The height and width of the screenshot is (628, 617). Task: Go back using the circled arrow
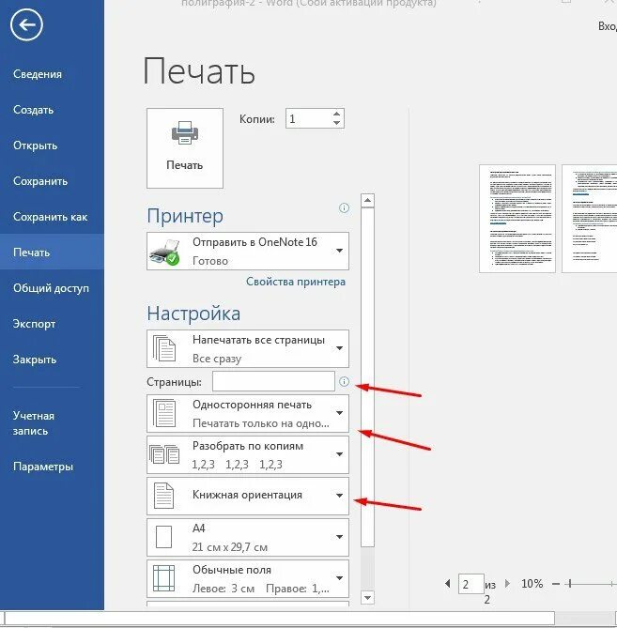click(26, 25)
